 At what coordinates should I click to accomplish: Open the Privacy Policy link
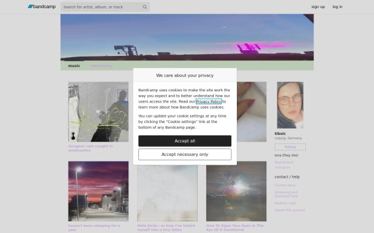point(209,101)
